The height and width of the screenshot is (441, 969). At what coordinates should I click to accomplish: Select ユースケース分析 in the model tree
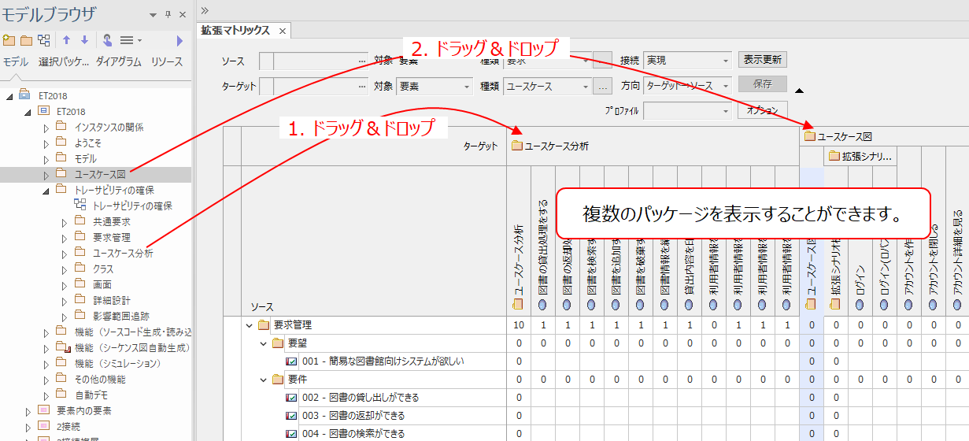coord(123,253)
